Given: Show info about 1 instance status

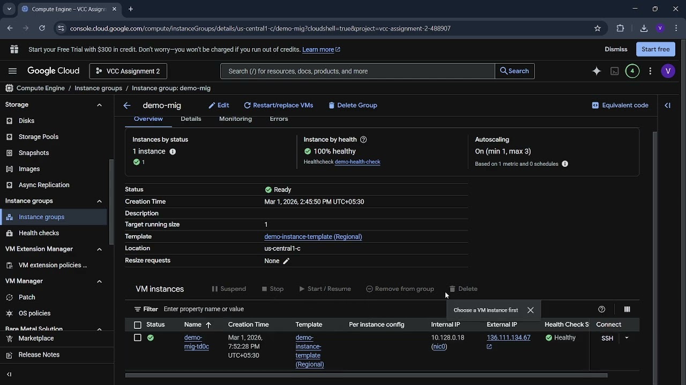Looking at the screenshot, I should coord(173,152).
